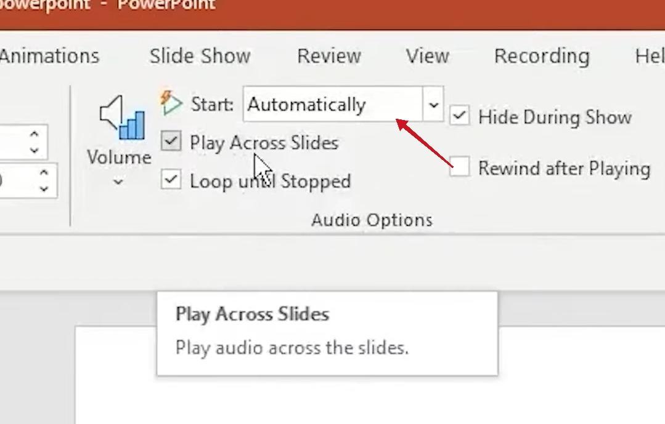Viewport: 665px width, 424px height.
Task: Click the Volume speaker icon
Action: (121, 117)
